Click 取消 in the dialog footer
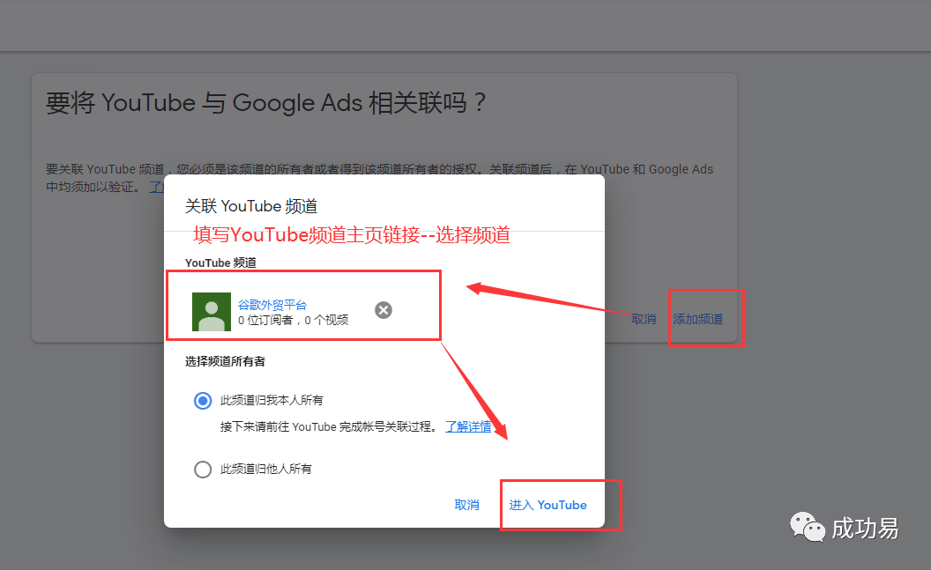 [466, 505]
